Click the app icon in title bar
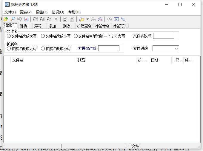The height and width of the screenshot is (151, 203). [7, 5]
